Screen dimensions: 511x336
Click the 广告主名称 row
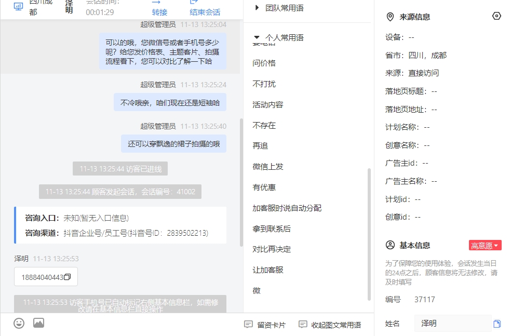[x=411, y=181]
